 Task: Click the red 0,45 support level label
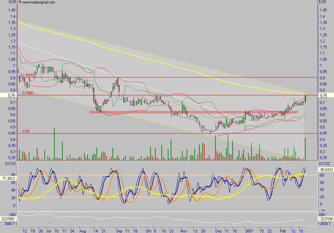[x=26, y=131]
